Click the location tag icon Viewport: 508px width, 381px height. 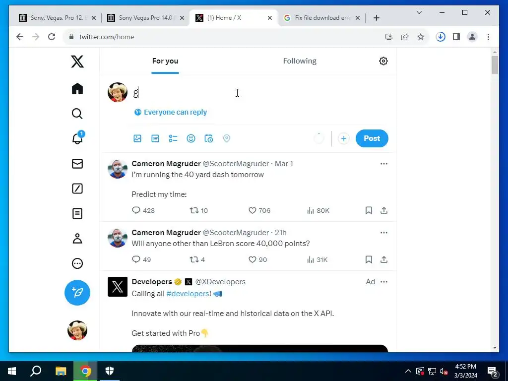pos(226,138)
